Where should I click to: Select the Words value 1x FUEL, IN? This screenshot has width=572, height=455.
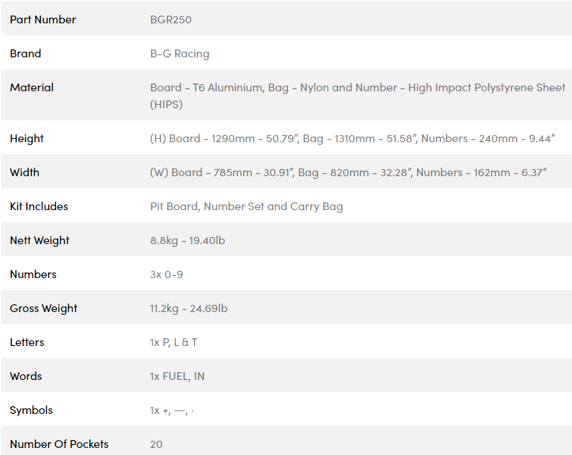click(177, 376)
